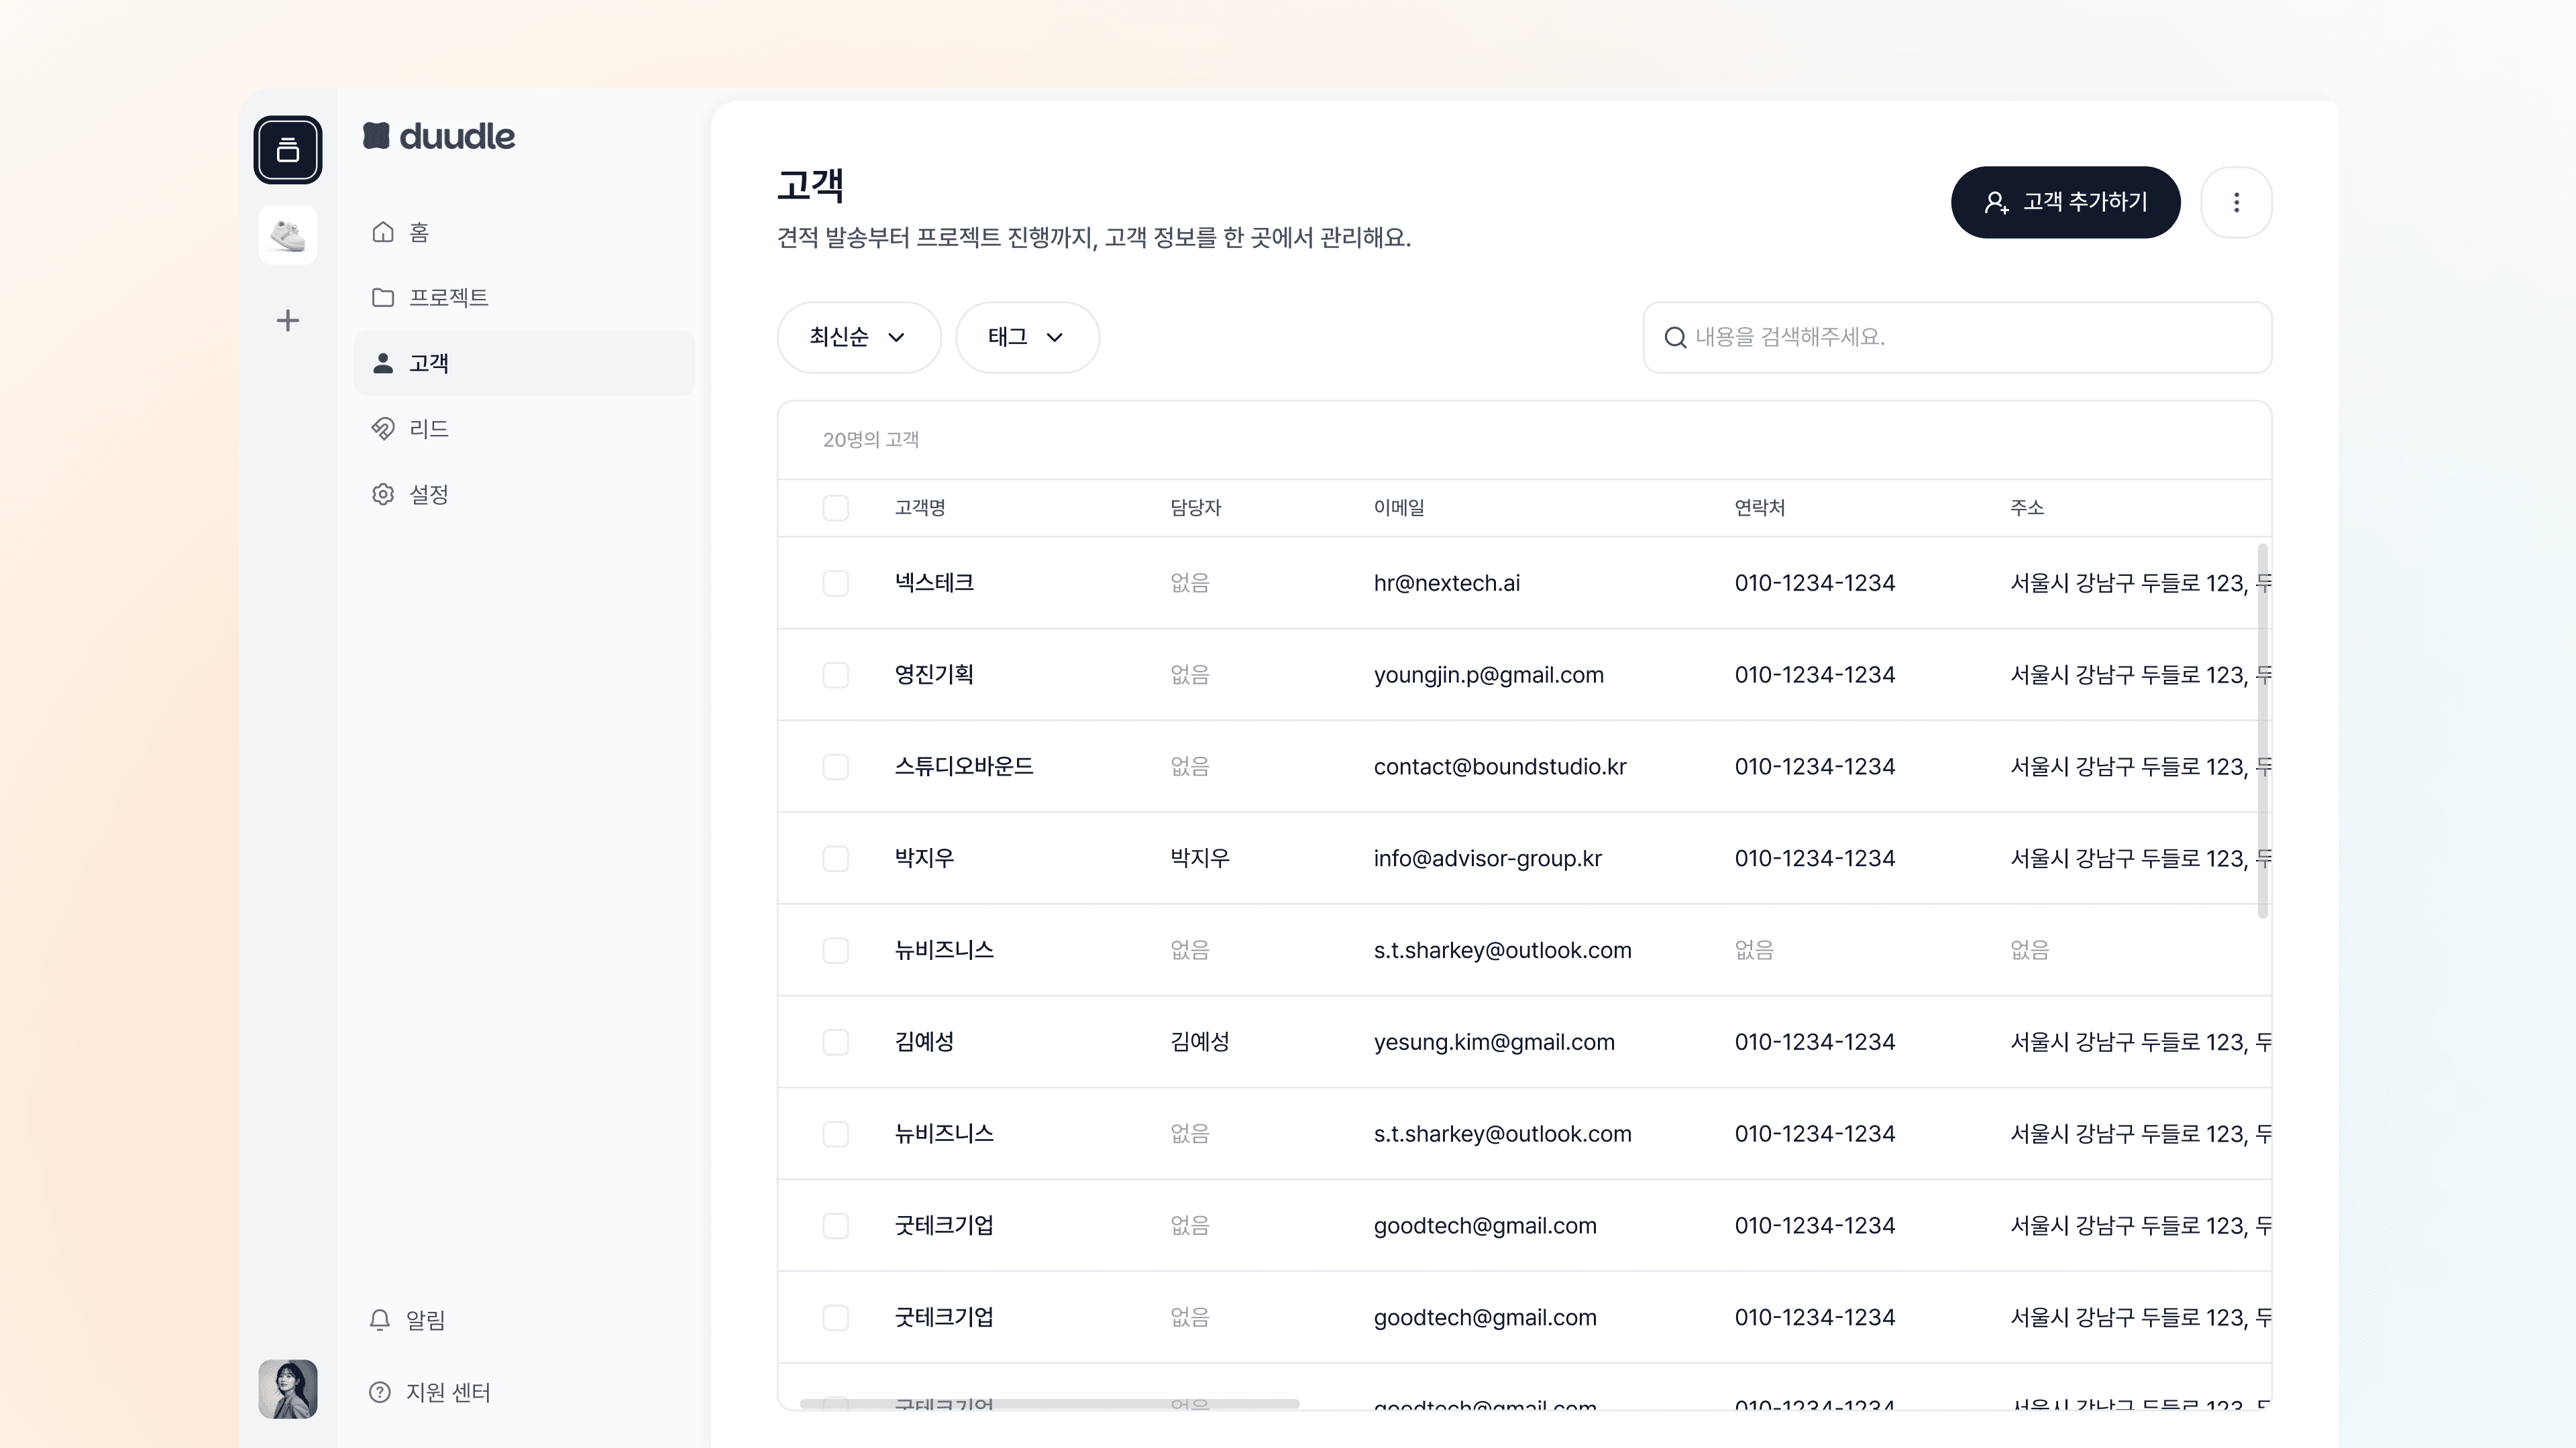Click the dark workspace icon in left rail
Viewport: 2576px width, 1448px height.
click(287, 150)
